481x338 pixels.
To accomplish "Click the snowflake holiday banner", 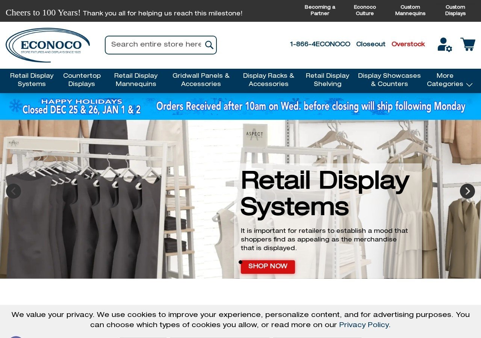I will [x=240, y=106].
